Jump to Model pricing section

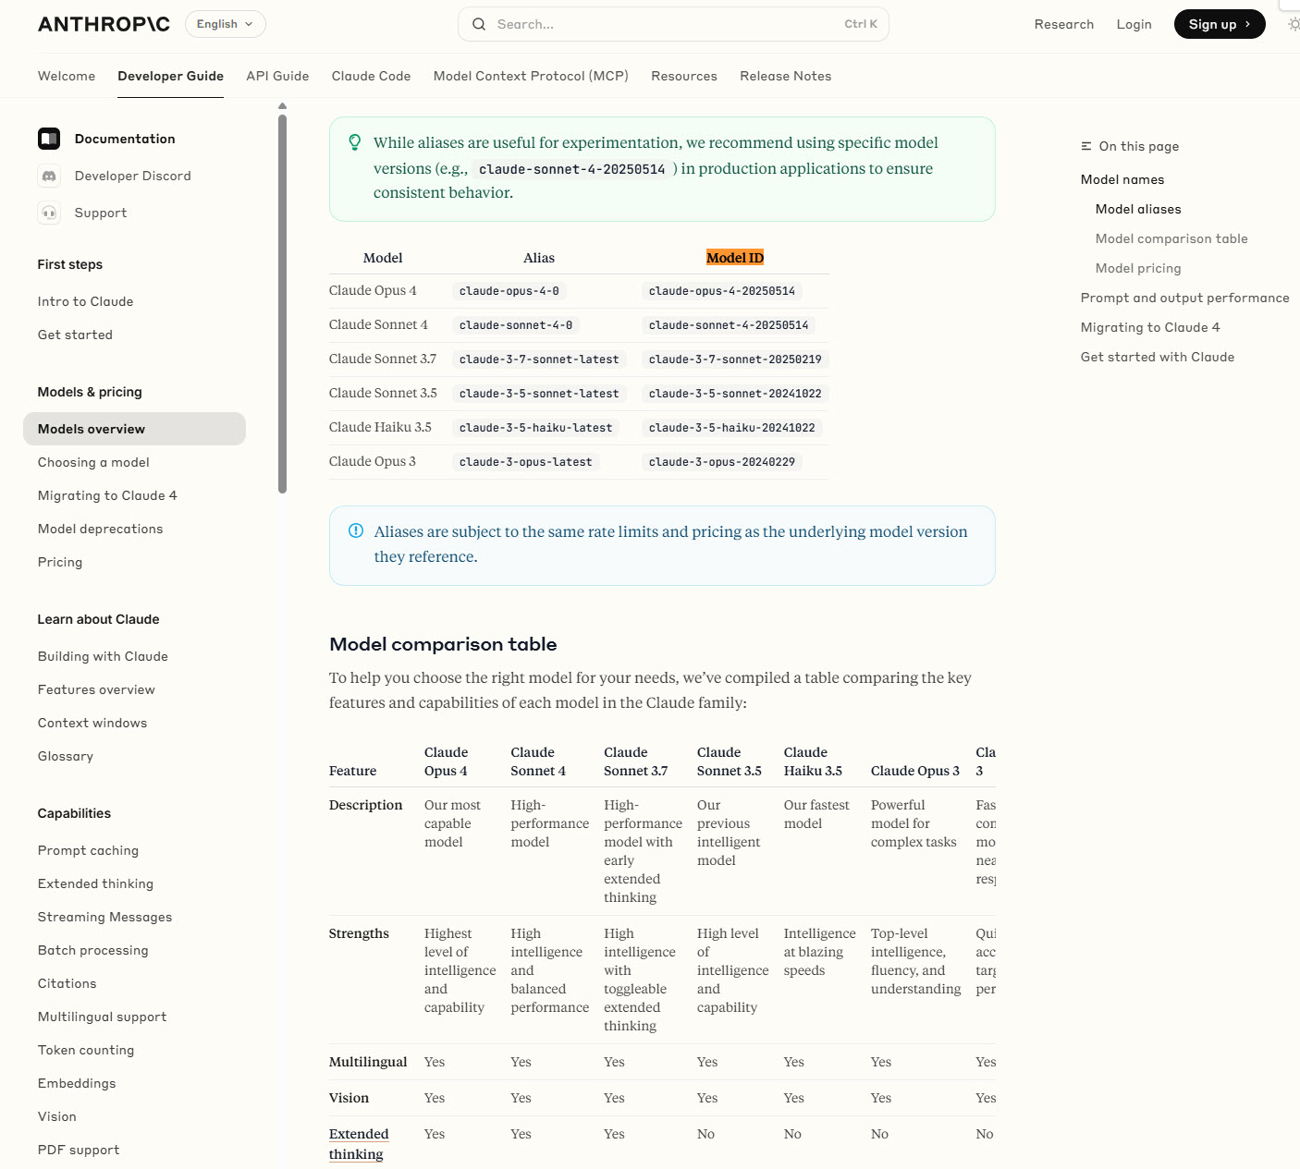click(x=1138, y=268)
